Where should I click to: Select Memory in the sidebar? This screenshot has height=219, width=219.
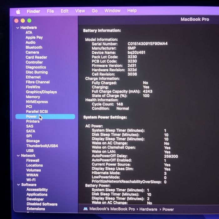tap(33, 97)
